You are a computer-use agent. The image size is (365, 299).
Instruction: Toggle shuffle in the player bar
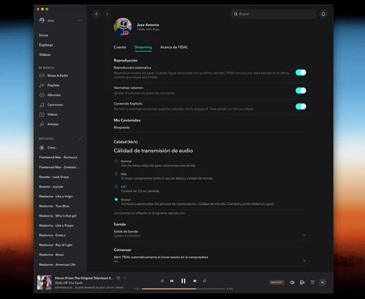coord(162,281)
